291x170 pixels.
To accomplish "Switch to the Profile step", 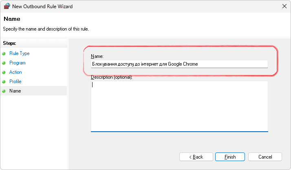I will click(x=15, y=82).
